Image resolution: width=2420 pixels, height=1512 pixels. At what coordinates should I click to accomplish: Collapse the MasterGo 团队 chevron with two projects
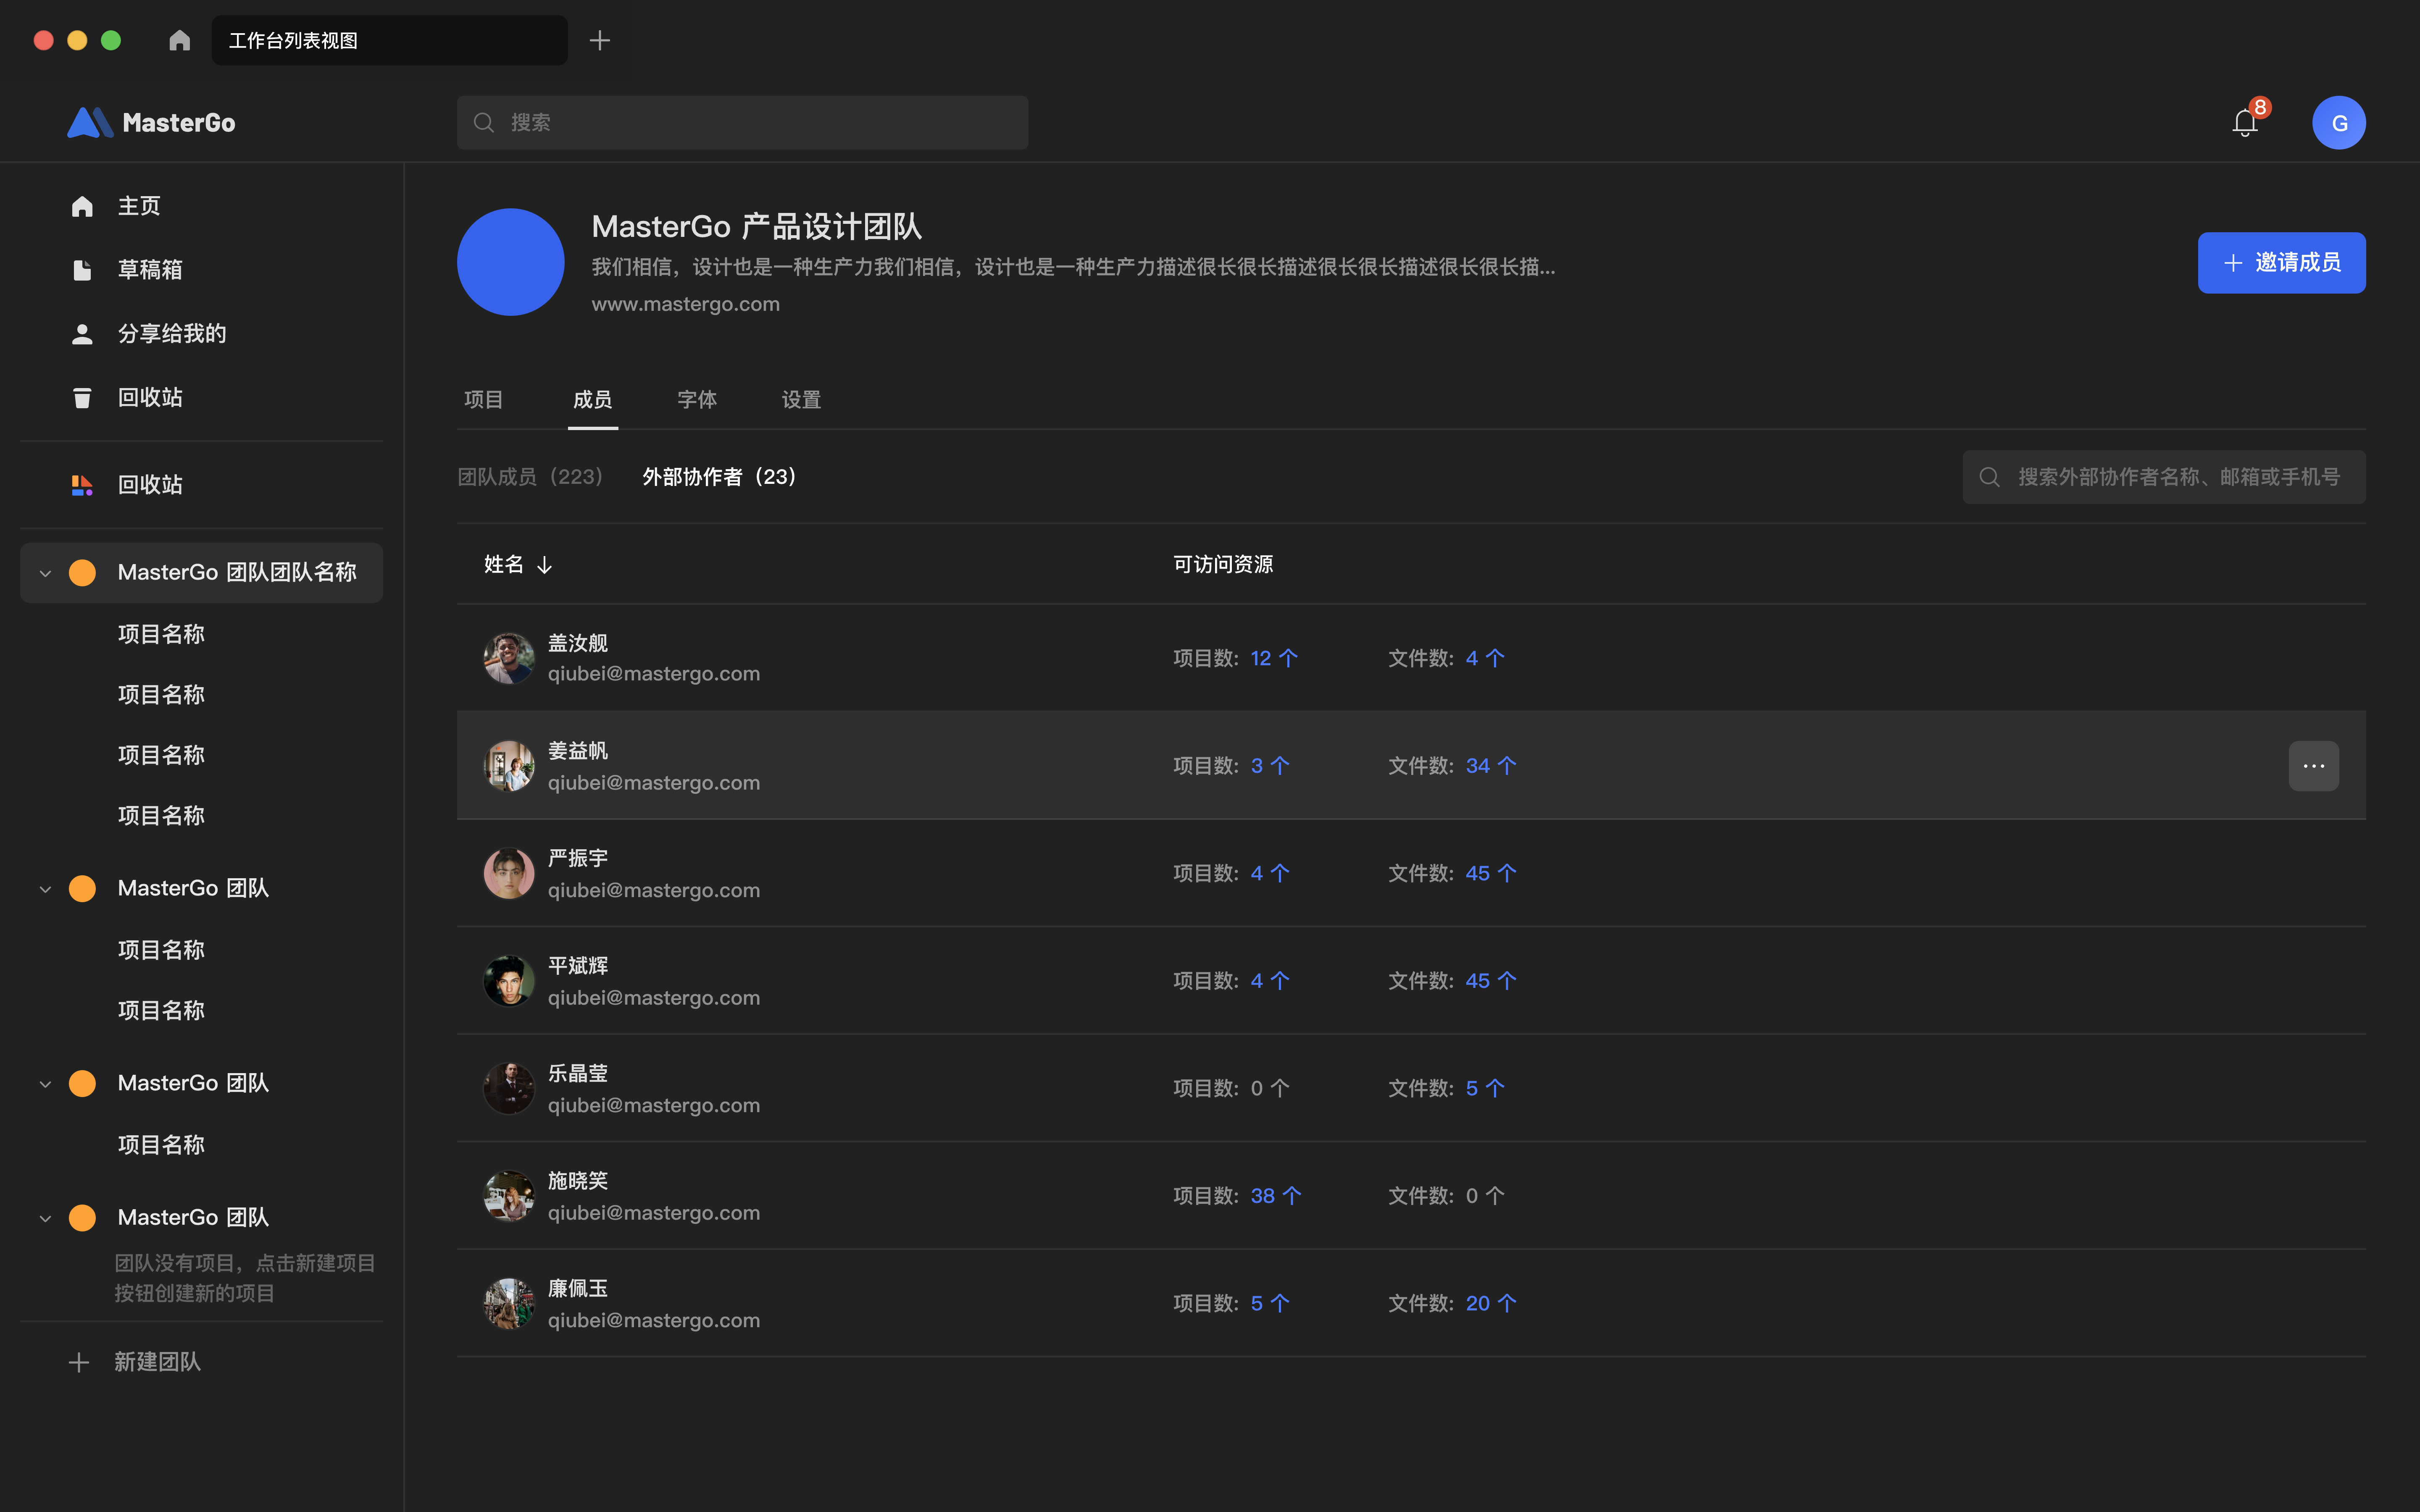coord(45,889)
